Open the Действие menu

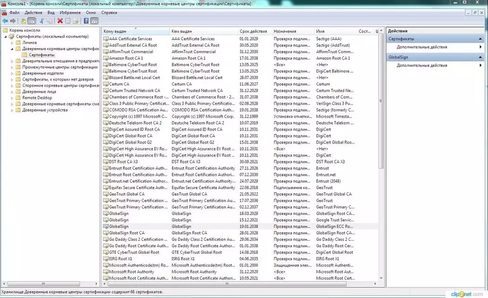pyautogui.click(x=33, y=13)
